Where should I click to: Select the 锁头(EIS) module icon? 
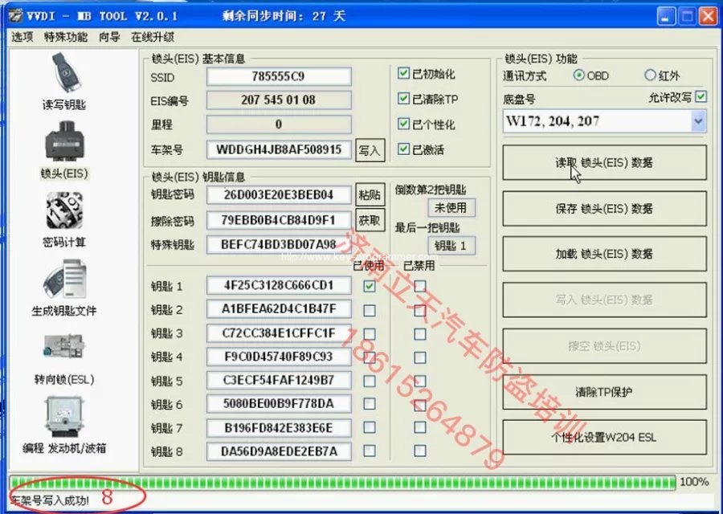64,141
